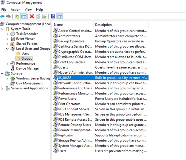Click the Replicator group icon

click(55, 135)
